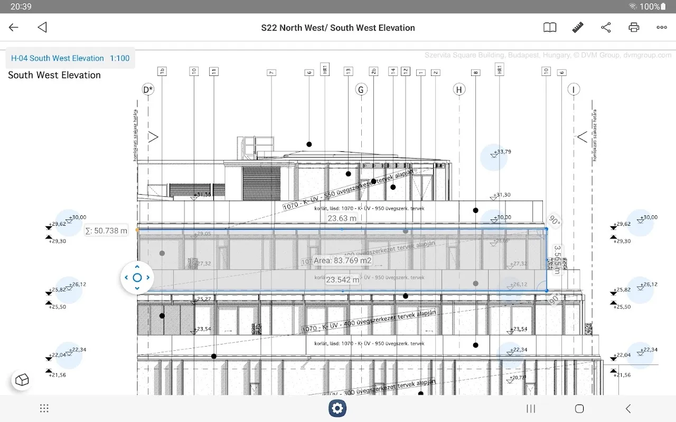The width and height of the screenshot is (676, 422).
Task: Tap the 23.63 m measurement label
Action: [342, 218]
